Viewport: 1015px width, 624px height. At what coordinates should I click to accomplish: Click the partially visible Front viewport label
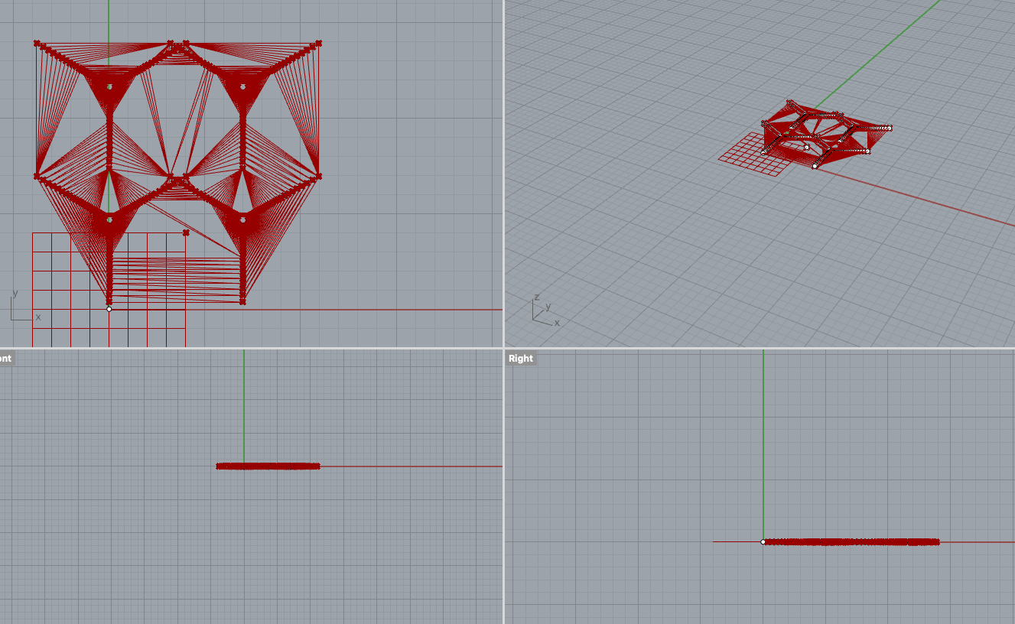point(6,358)
